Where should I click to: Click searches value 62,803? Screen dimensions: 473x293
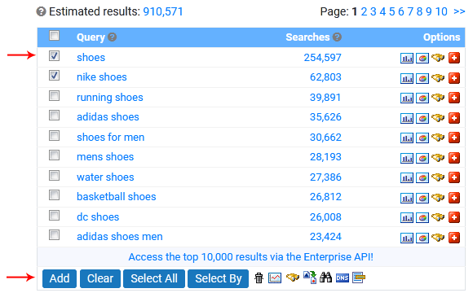(x=325, y=77)
